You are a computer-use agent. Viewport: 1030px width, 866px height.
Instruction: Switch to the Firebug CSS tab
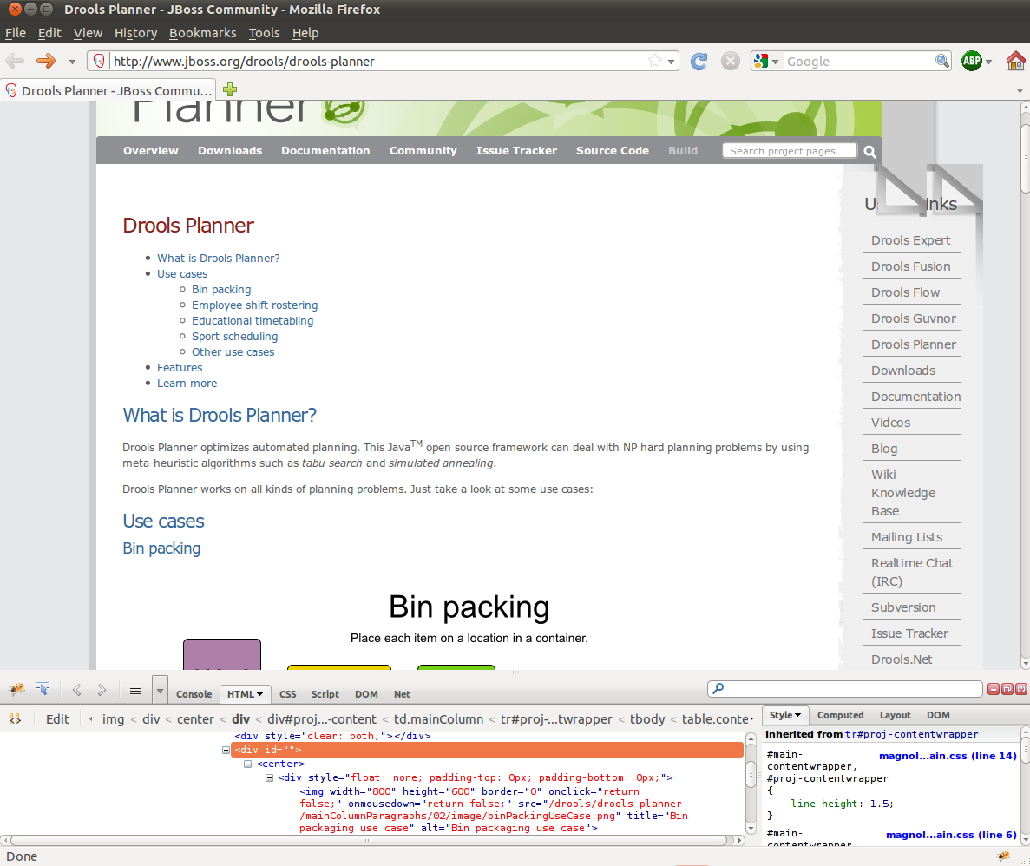[288, 694]
